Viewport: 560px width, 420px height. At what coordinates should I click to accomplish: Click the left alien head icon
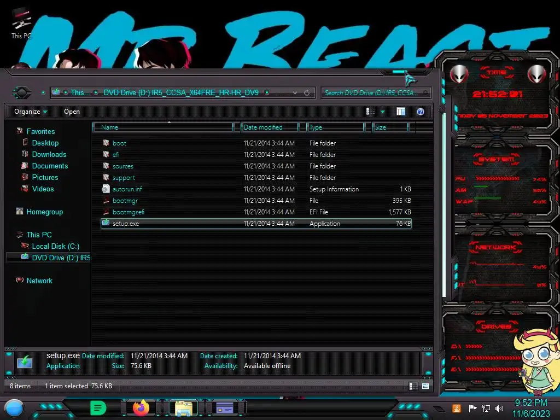[459, 74]
